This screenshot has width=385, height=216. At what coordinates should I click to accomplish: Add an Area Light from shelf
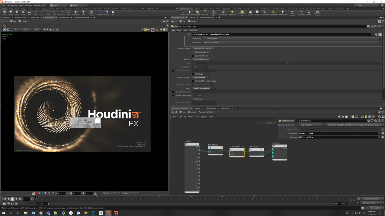[x=205, y=13]
